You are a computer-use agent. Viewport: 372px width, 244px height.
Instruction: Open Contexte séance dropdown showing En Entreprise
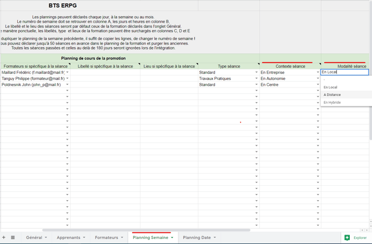[x=318, y=72]
